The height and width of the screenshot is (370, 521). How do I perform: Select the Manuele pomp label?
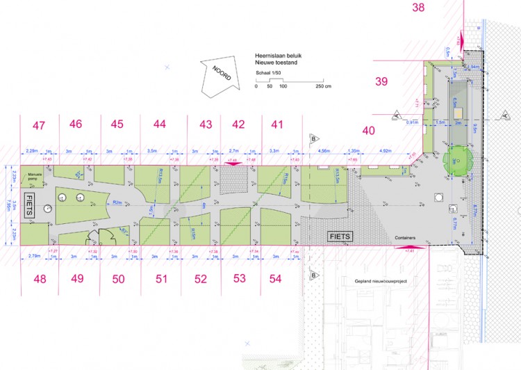pyautogui.click(x=35, y=177)
